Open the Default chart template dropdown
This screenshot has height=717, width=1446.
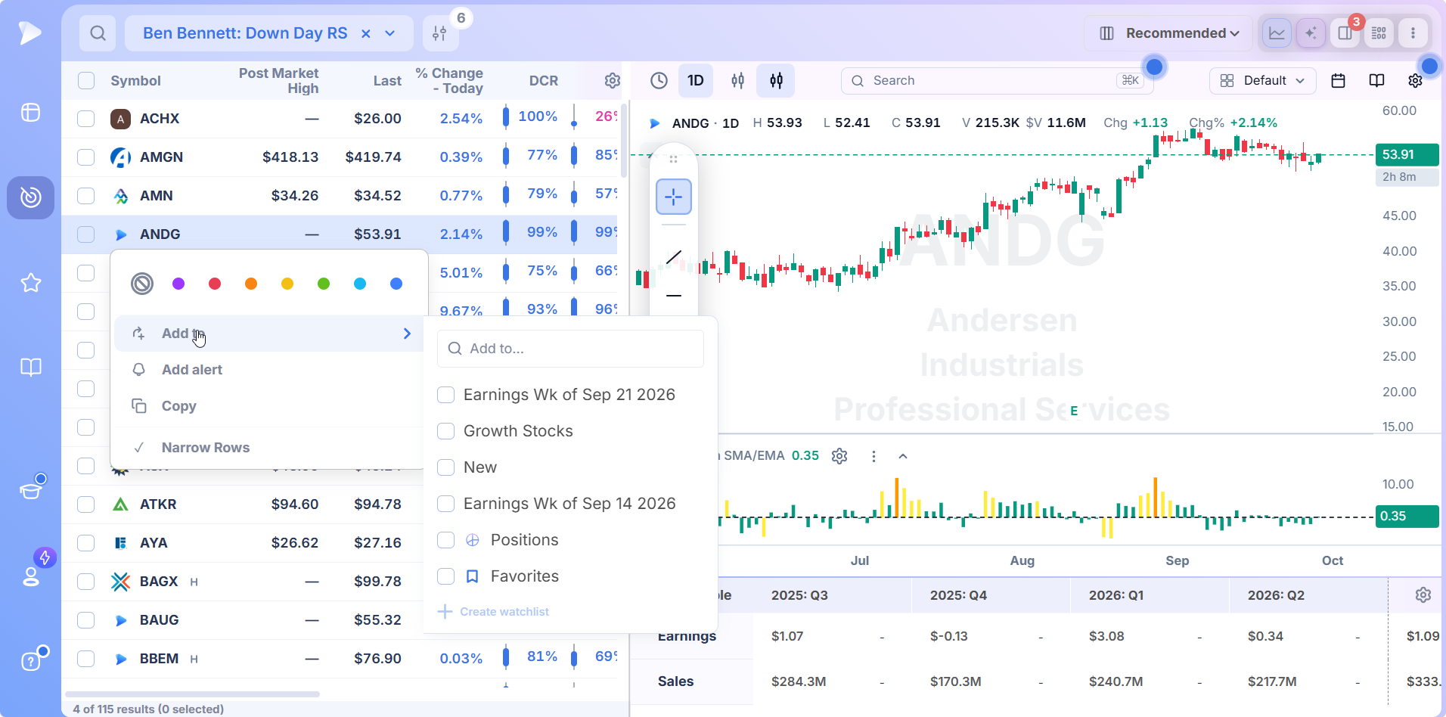(x=1262, y=80)
